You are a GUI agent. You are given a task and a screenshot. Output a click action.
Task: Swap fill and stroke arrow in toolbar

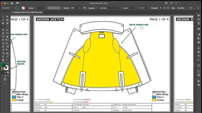pos(8,63)
